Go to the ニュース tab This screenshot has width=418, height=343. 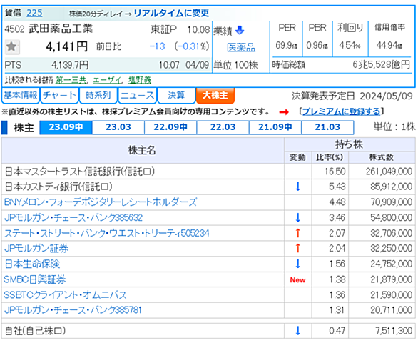click(137, 95)
